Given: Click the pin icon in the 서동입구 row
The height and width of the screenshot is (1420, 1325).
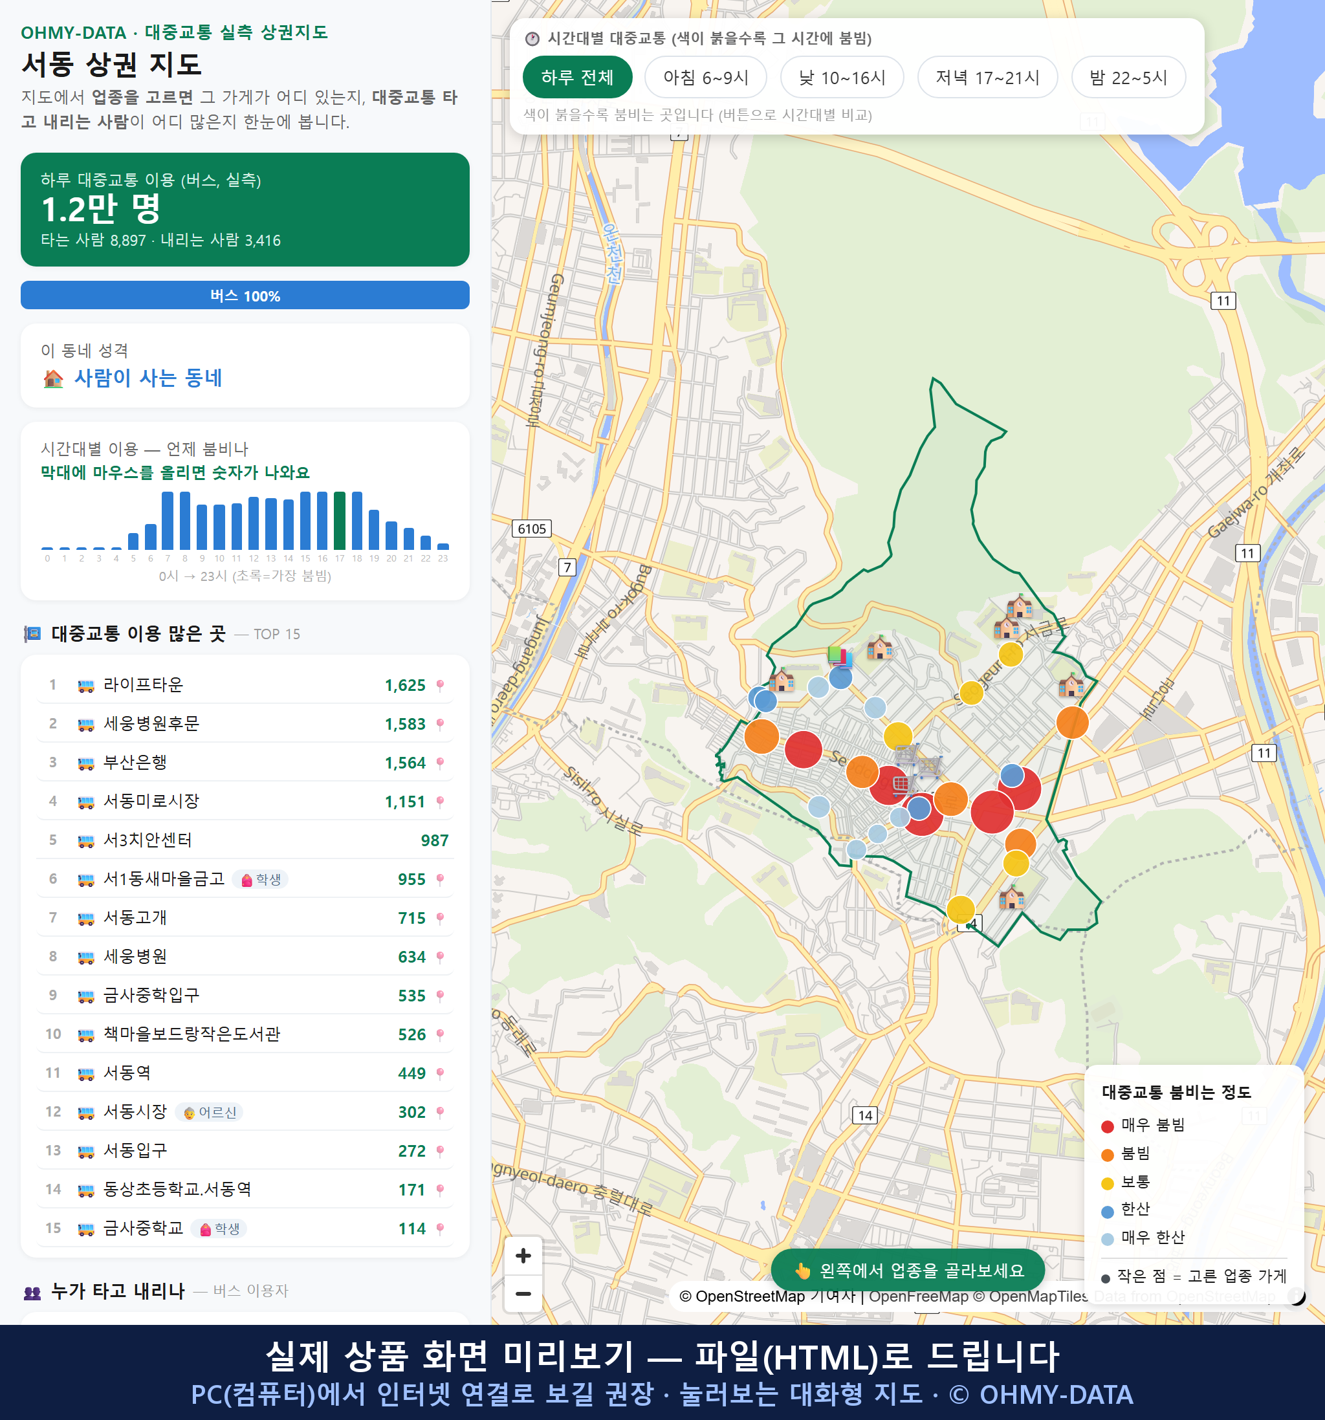Looking at the screenshot, I should [x=440, y=1151].
